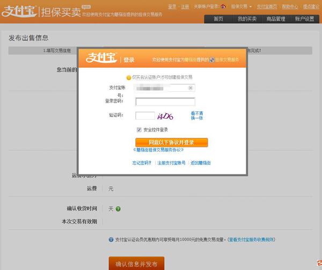
Task: Click the green help icon beside 天
Action: click(118, 209)
